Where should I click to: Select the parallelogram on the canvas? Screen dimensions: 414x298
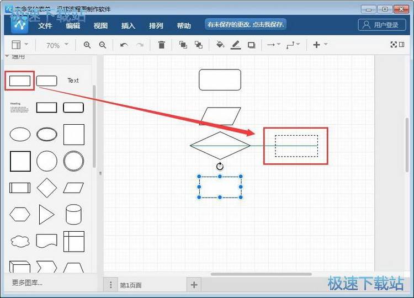[x=220, y=116]
